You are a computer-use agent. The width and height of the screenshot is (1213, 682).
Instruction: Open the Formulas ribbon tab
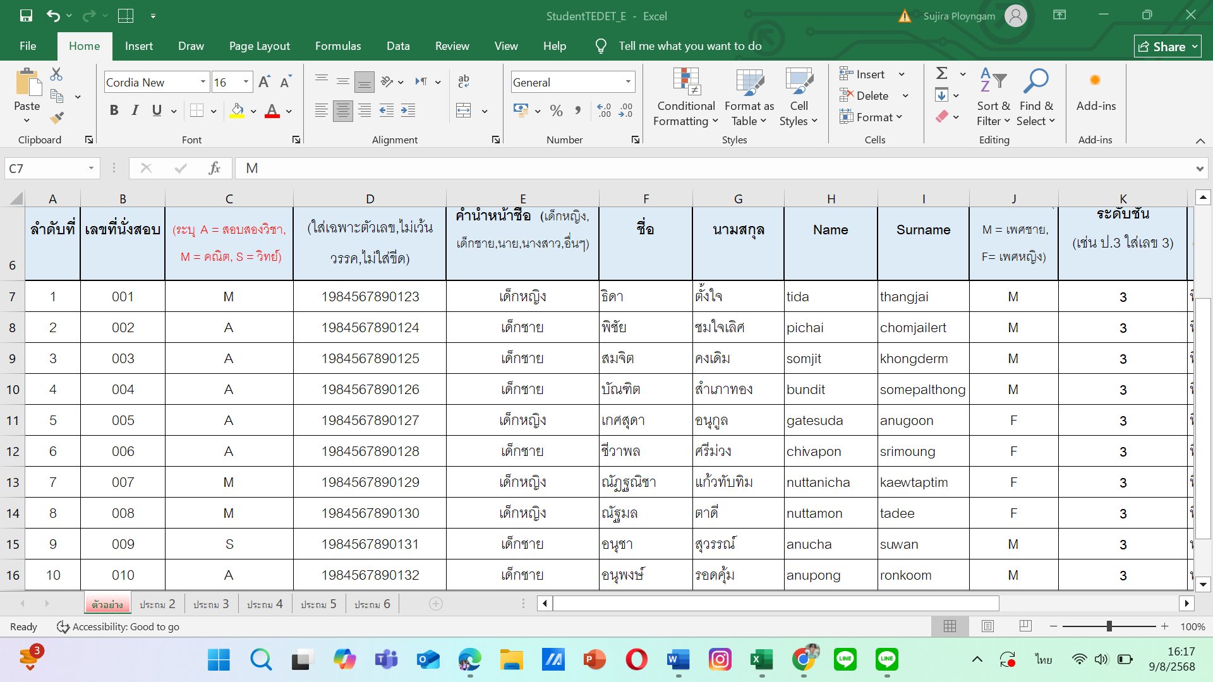pos(338,46)
